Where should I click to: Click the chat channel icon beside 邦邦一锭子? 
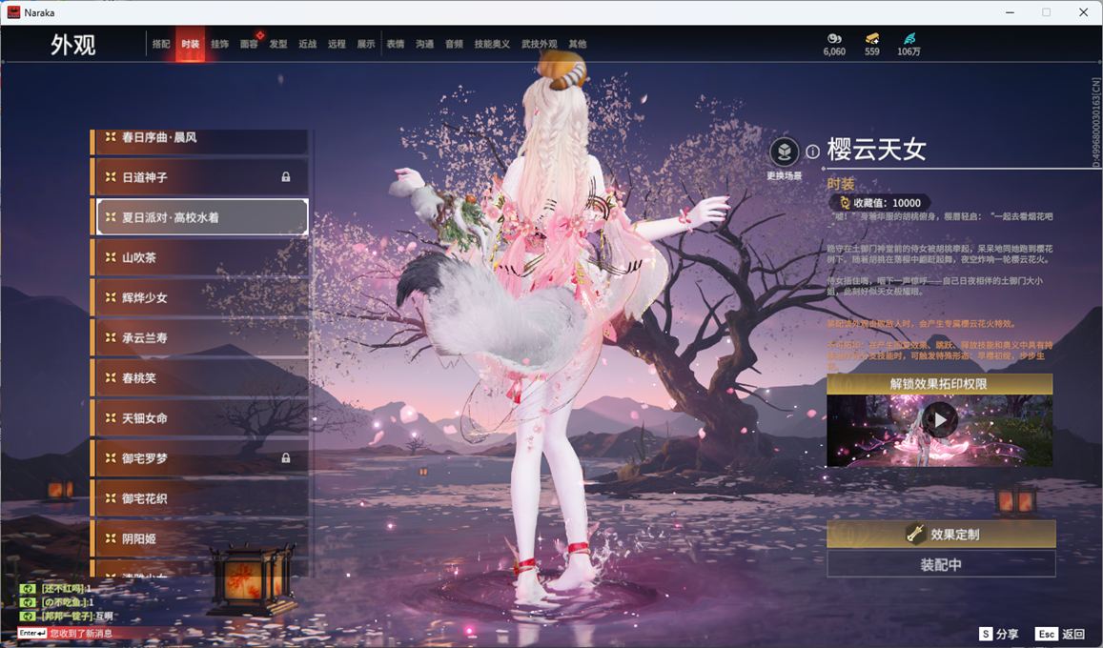(28, 616)
